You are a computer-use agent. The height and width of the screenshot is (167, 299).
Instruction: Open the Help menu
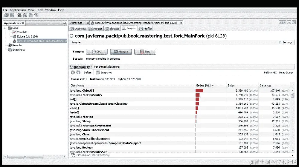click(61, 10)
